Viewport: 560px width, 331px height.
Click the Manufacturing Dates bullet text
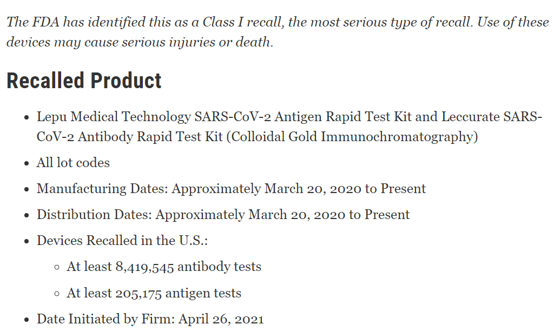[x=231, y=189]
